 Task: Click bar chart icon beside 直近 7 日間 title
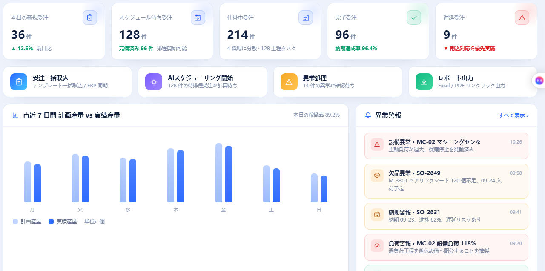pos(15,115)
